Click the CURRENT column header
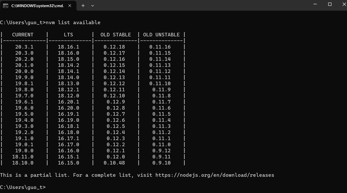This screenshot has width=347, height=193. tap(23, 35)
